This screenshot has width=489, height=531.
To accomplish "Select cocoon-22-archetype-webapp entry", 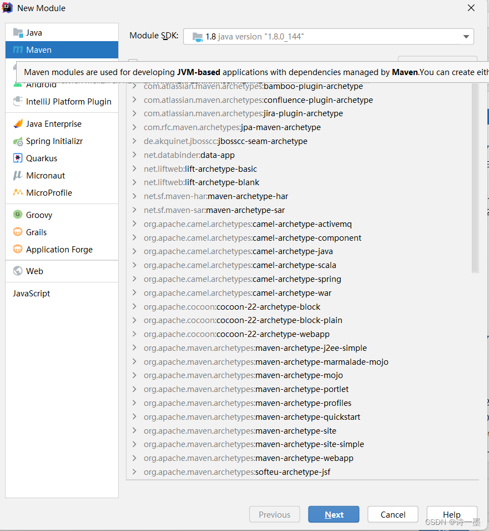I will [x=236, y=334].
